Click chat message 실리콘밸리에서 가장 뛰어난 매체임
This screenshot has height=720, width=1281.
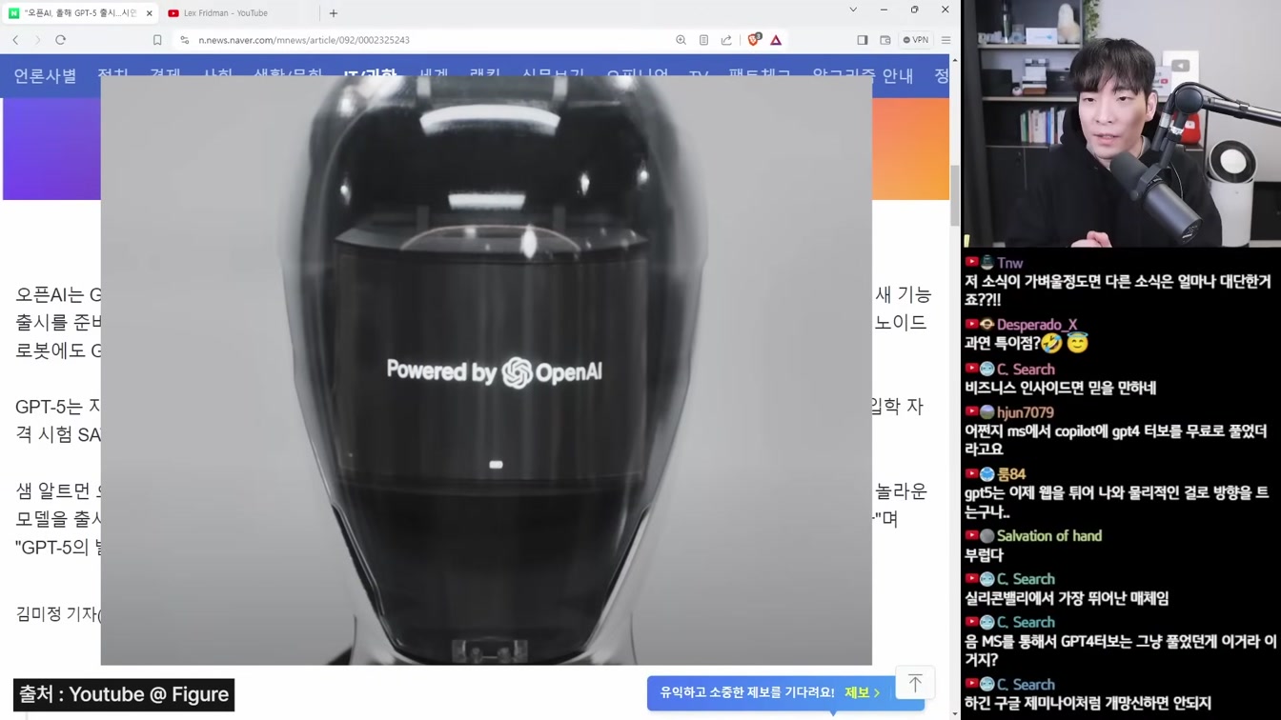pyautogui.click(x=1067, y=598)
